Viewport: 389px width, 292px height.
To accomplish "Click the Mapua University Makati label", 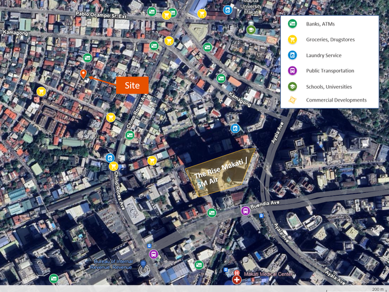I will point(251,7).
